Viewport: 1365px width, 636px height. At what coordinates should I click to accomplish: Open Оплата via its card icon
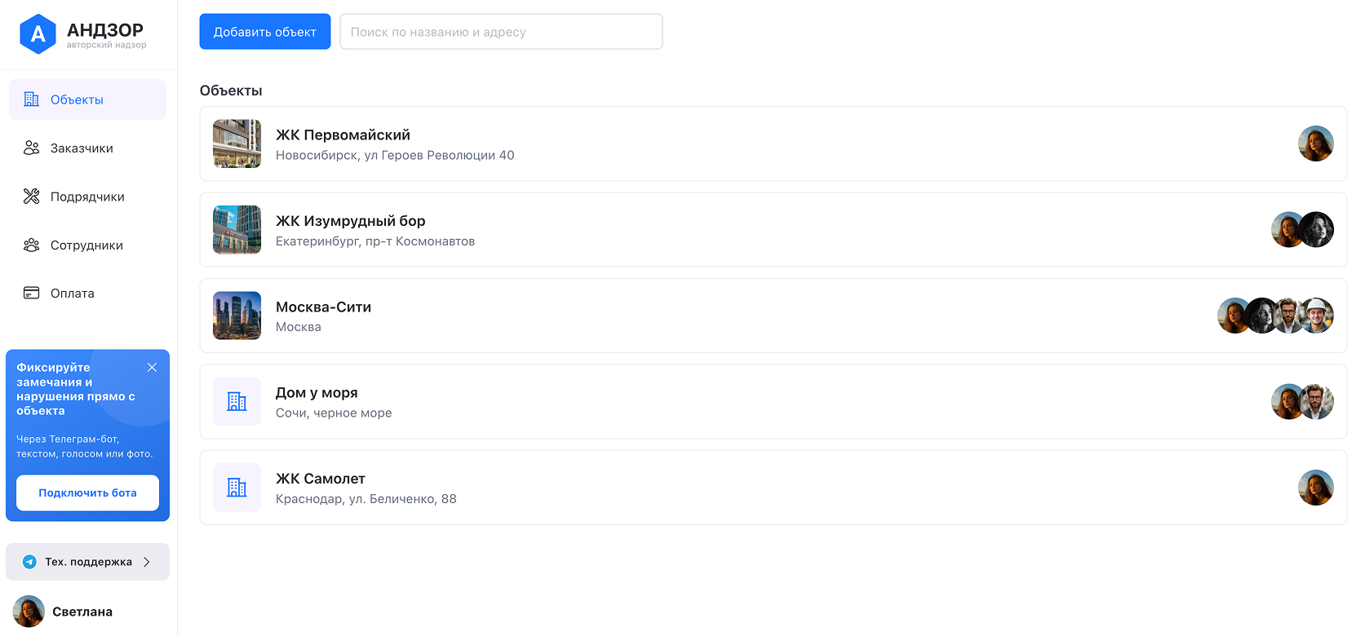[x=32, y=293]
